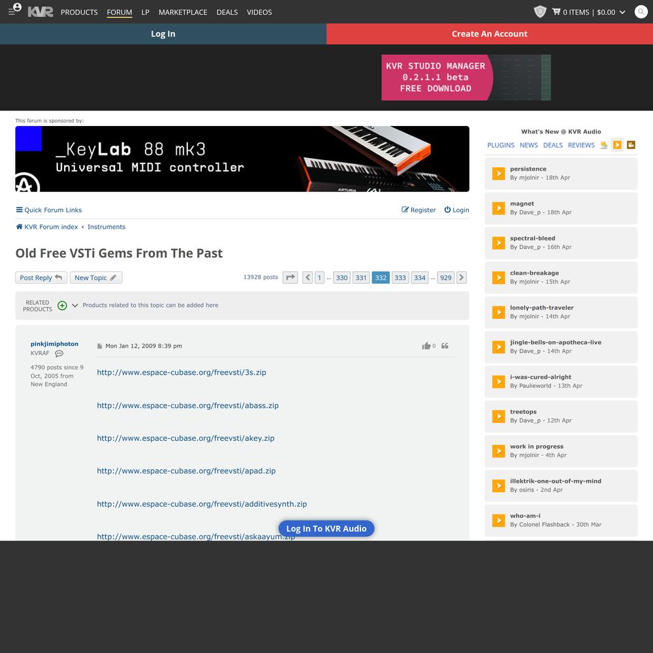The image size is (653, 653).
Task: Open the additivesynth.zip download link
Action: click(x=202, y=504)
